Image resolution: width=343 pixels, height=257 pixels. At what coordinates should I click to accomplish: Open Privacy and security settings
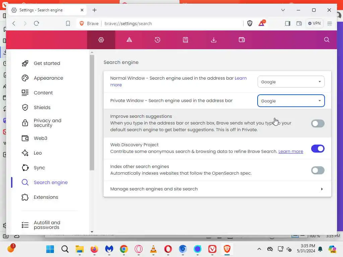click(x=48, y=123)
